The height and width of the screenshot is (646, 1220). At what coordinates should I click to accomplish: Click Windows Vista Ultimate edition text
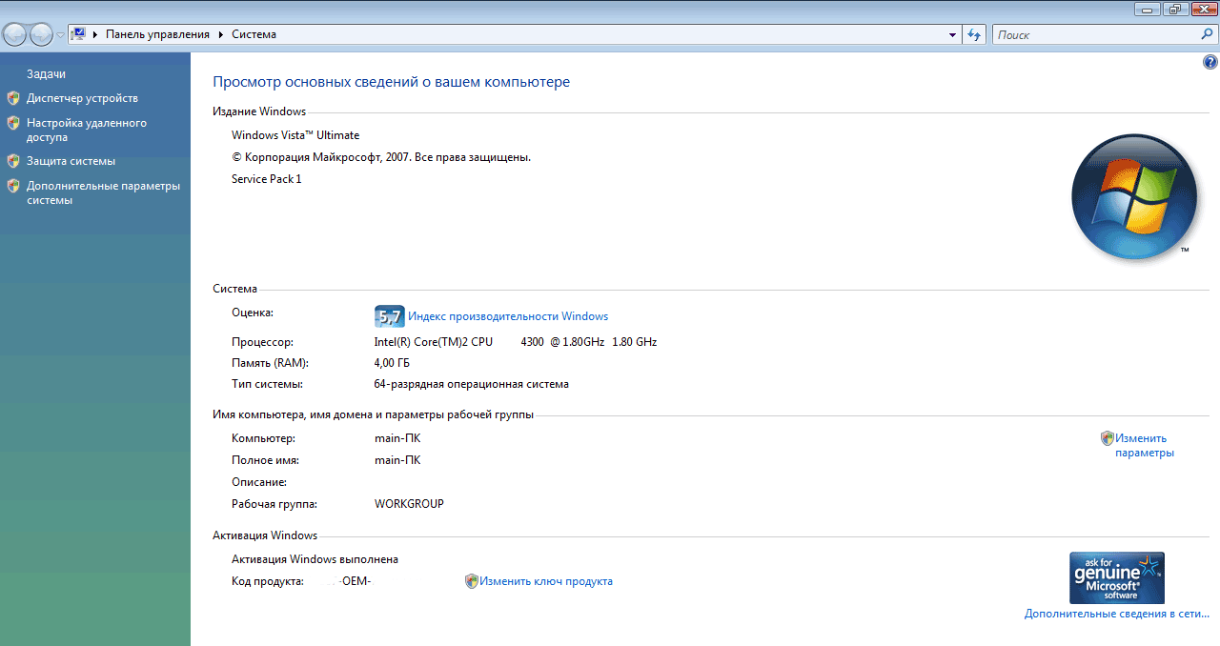(x=295, y=135)
